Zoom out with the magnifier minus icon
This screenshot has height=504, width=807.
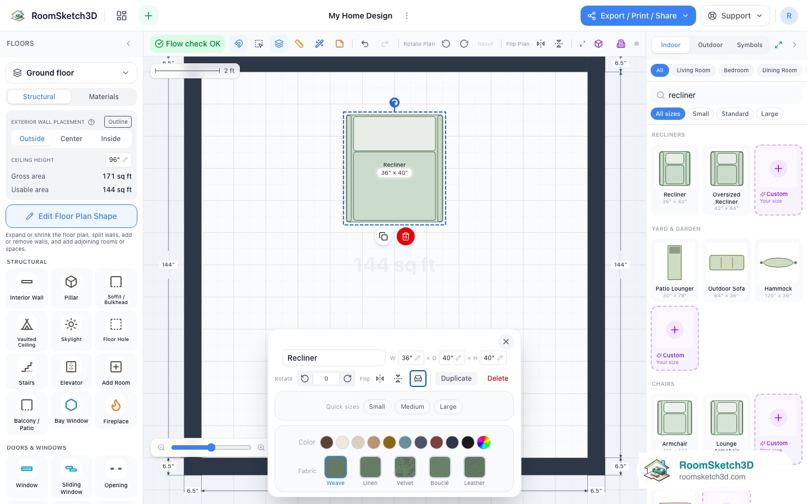click(x=161, y=447)
